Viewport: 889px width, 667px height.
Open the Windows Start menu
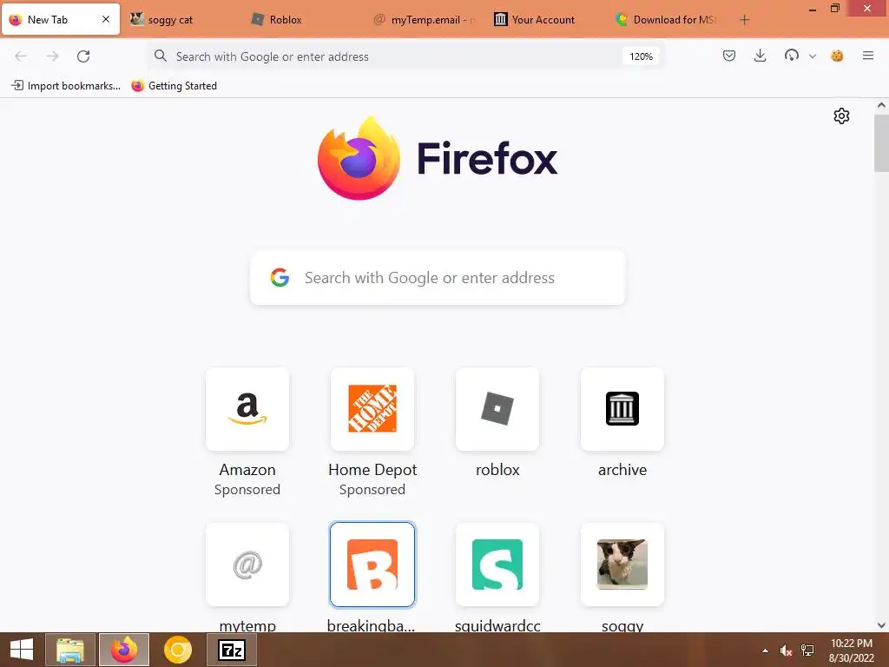point(22,650)
